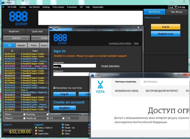Enable the Heads up players filter

24,118
